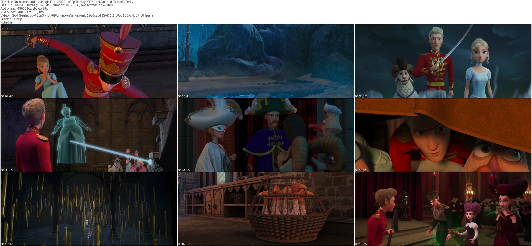
Task: Click the 01:15:45 timestamp label
Action: (361, 244)
